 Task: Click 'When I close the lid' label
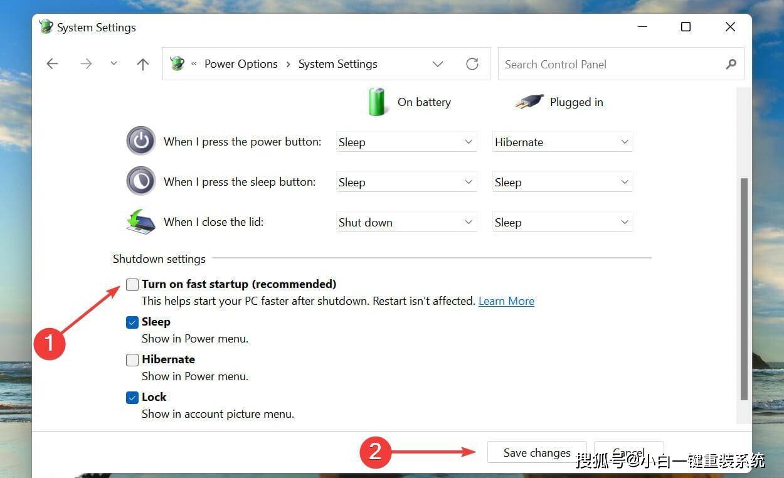[x=213, y=222]
